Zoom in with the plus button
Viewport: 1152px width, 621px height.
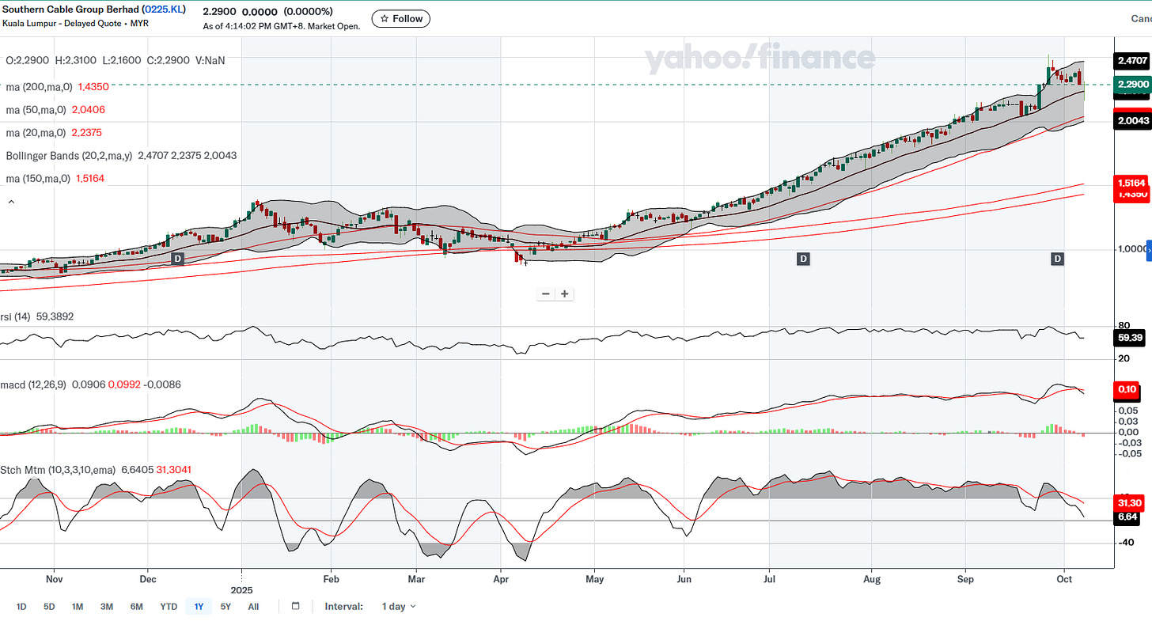coord(565,293)
